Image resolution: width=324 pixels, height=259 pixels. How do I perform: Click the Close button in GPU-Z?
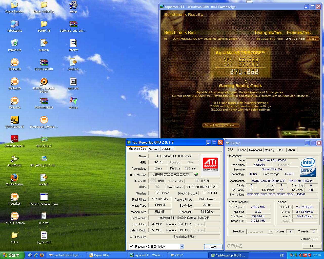[x=213, y=247]
